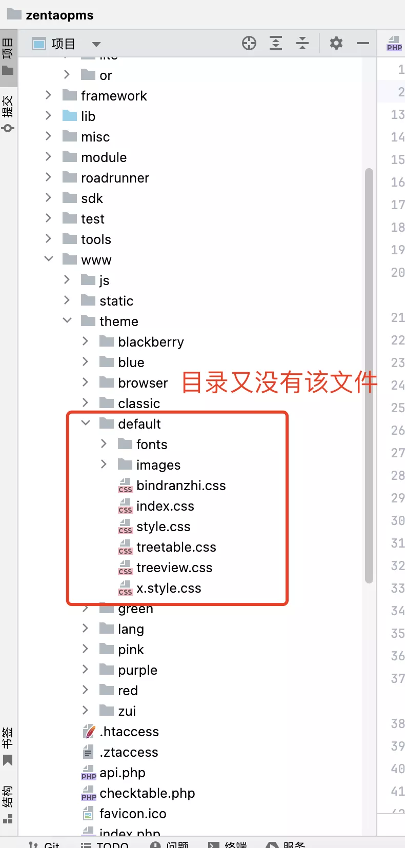This screenshot has height=848, width=405.
Task: Expand the framework folder
Action: [48, 95]
